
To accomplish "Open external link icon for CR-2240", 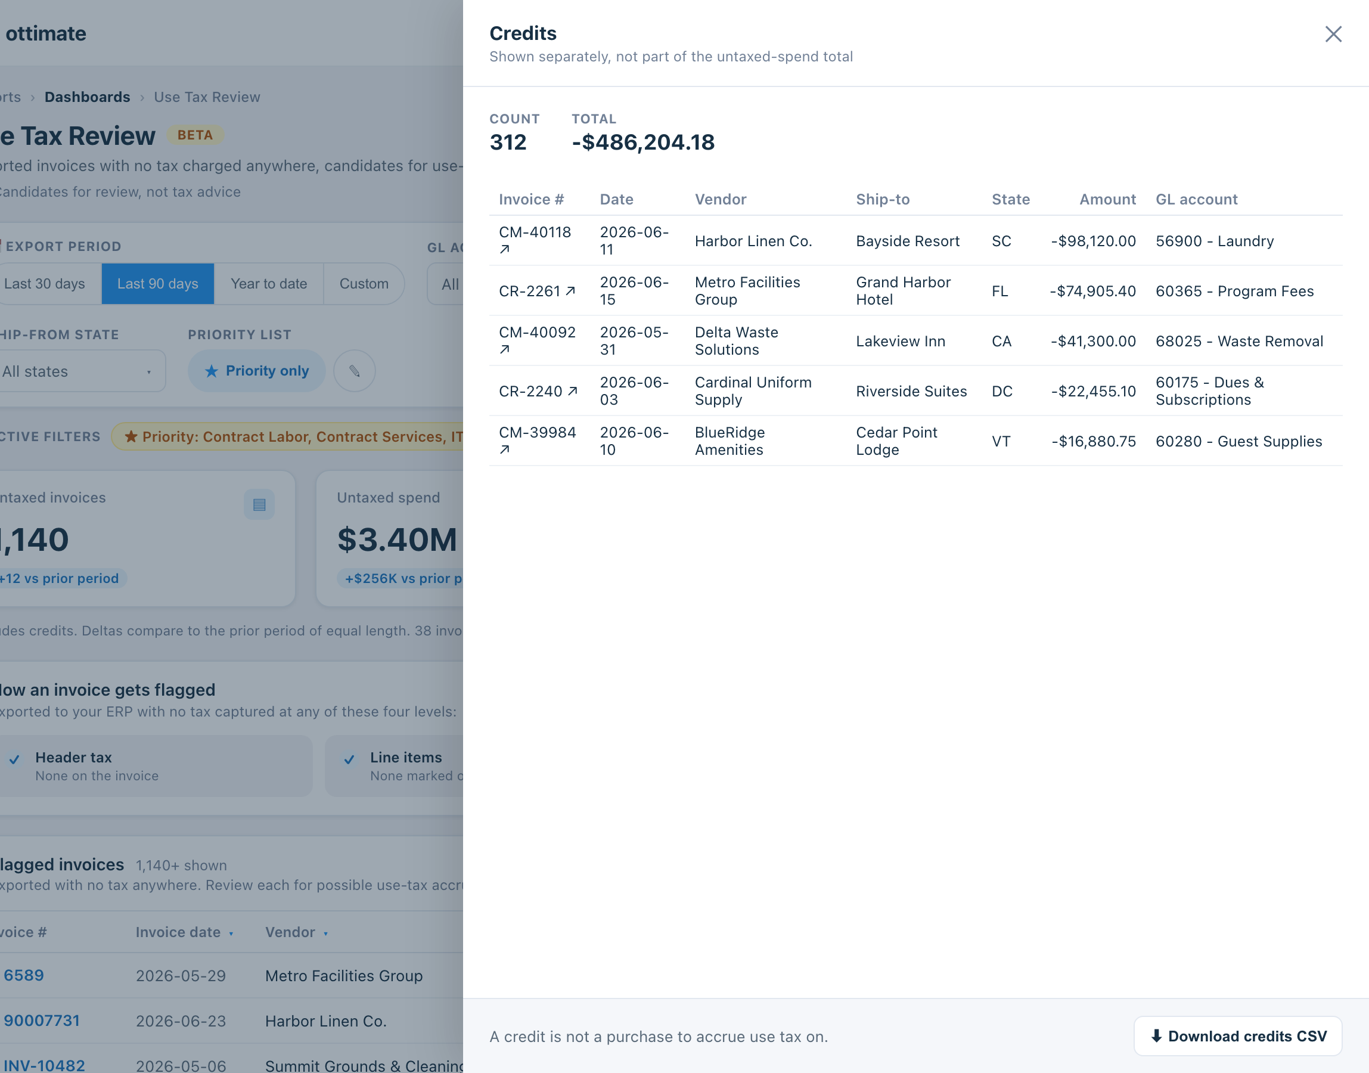I will pyautogui.click(x=572, y=391).
